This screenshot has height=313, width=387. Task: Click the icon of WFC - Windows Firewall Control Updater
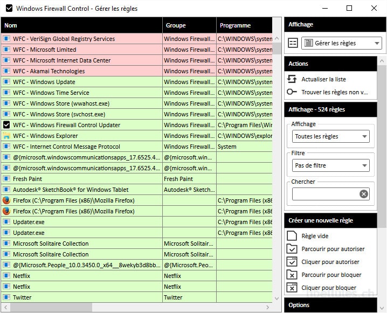point(6,125)
